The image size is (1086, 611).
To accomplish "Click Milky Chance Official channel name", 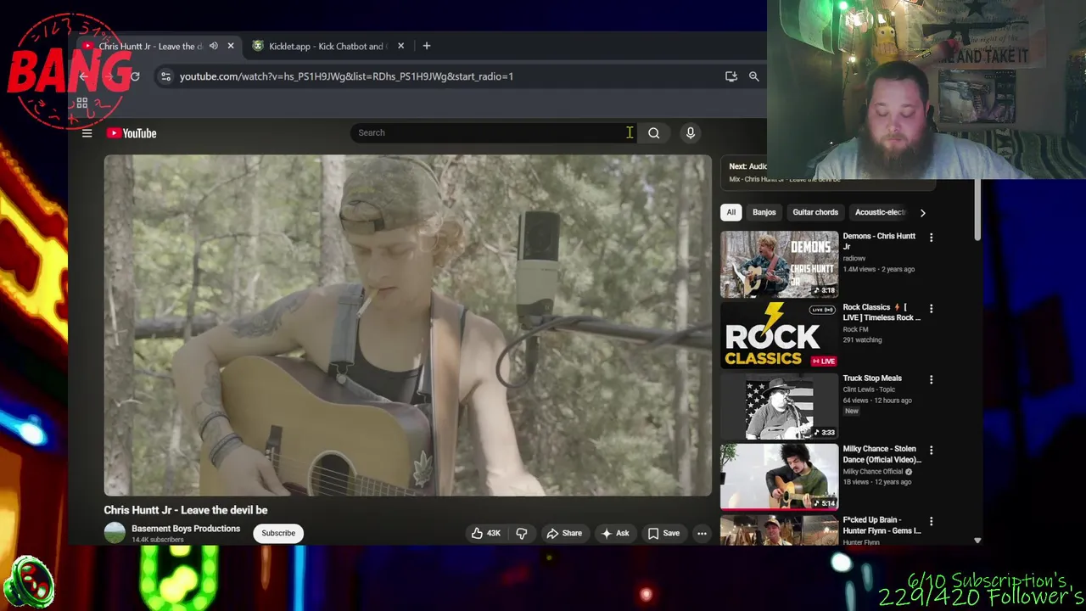I will point(873,472).
